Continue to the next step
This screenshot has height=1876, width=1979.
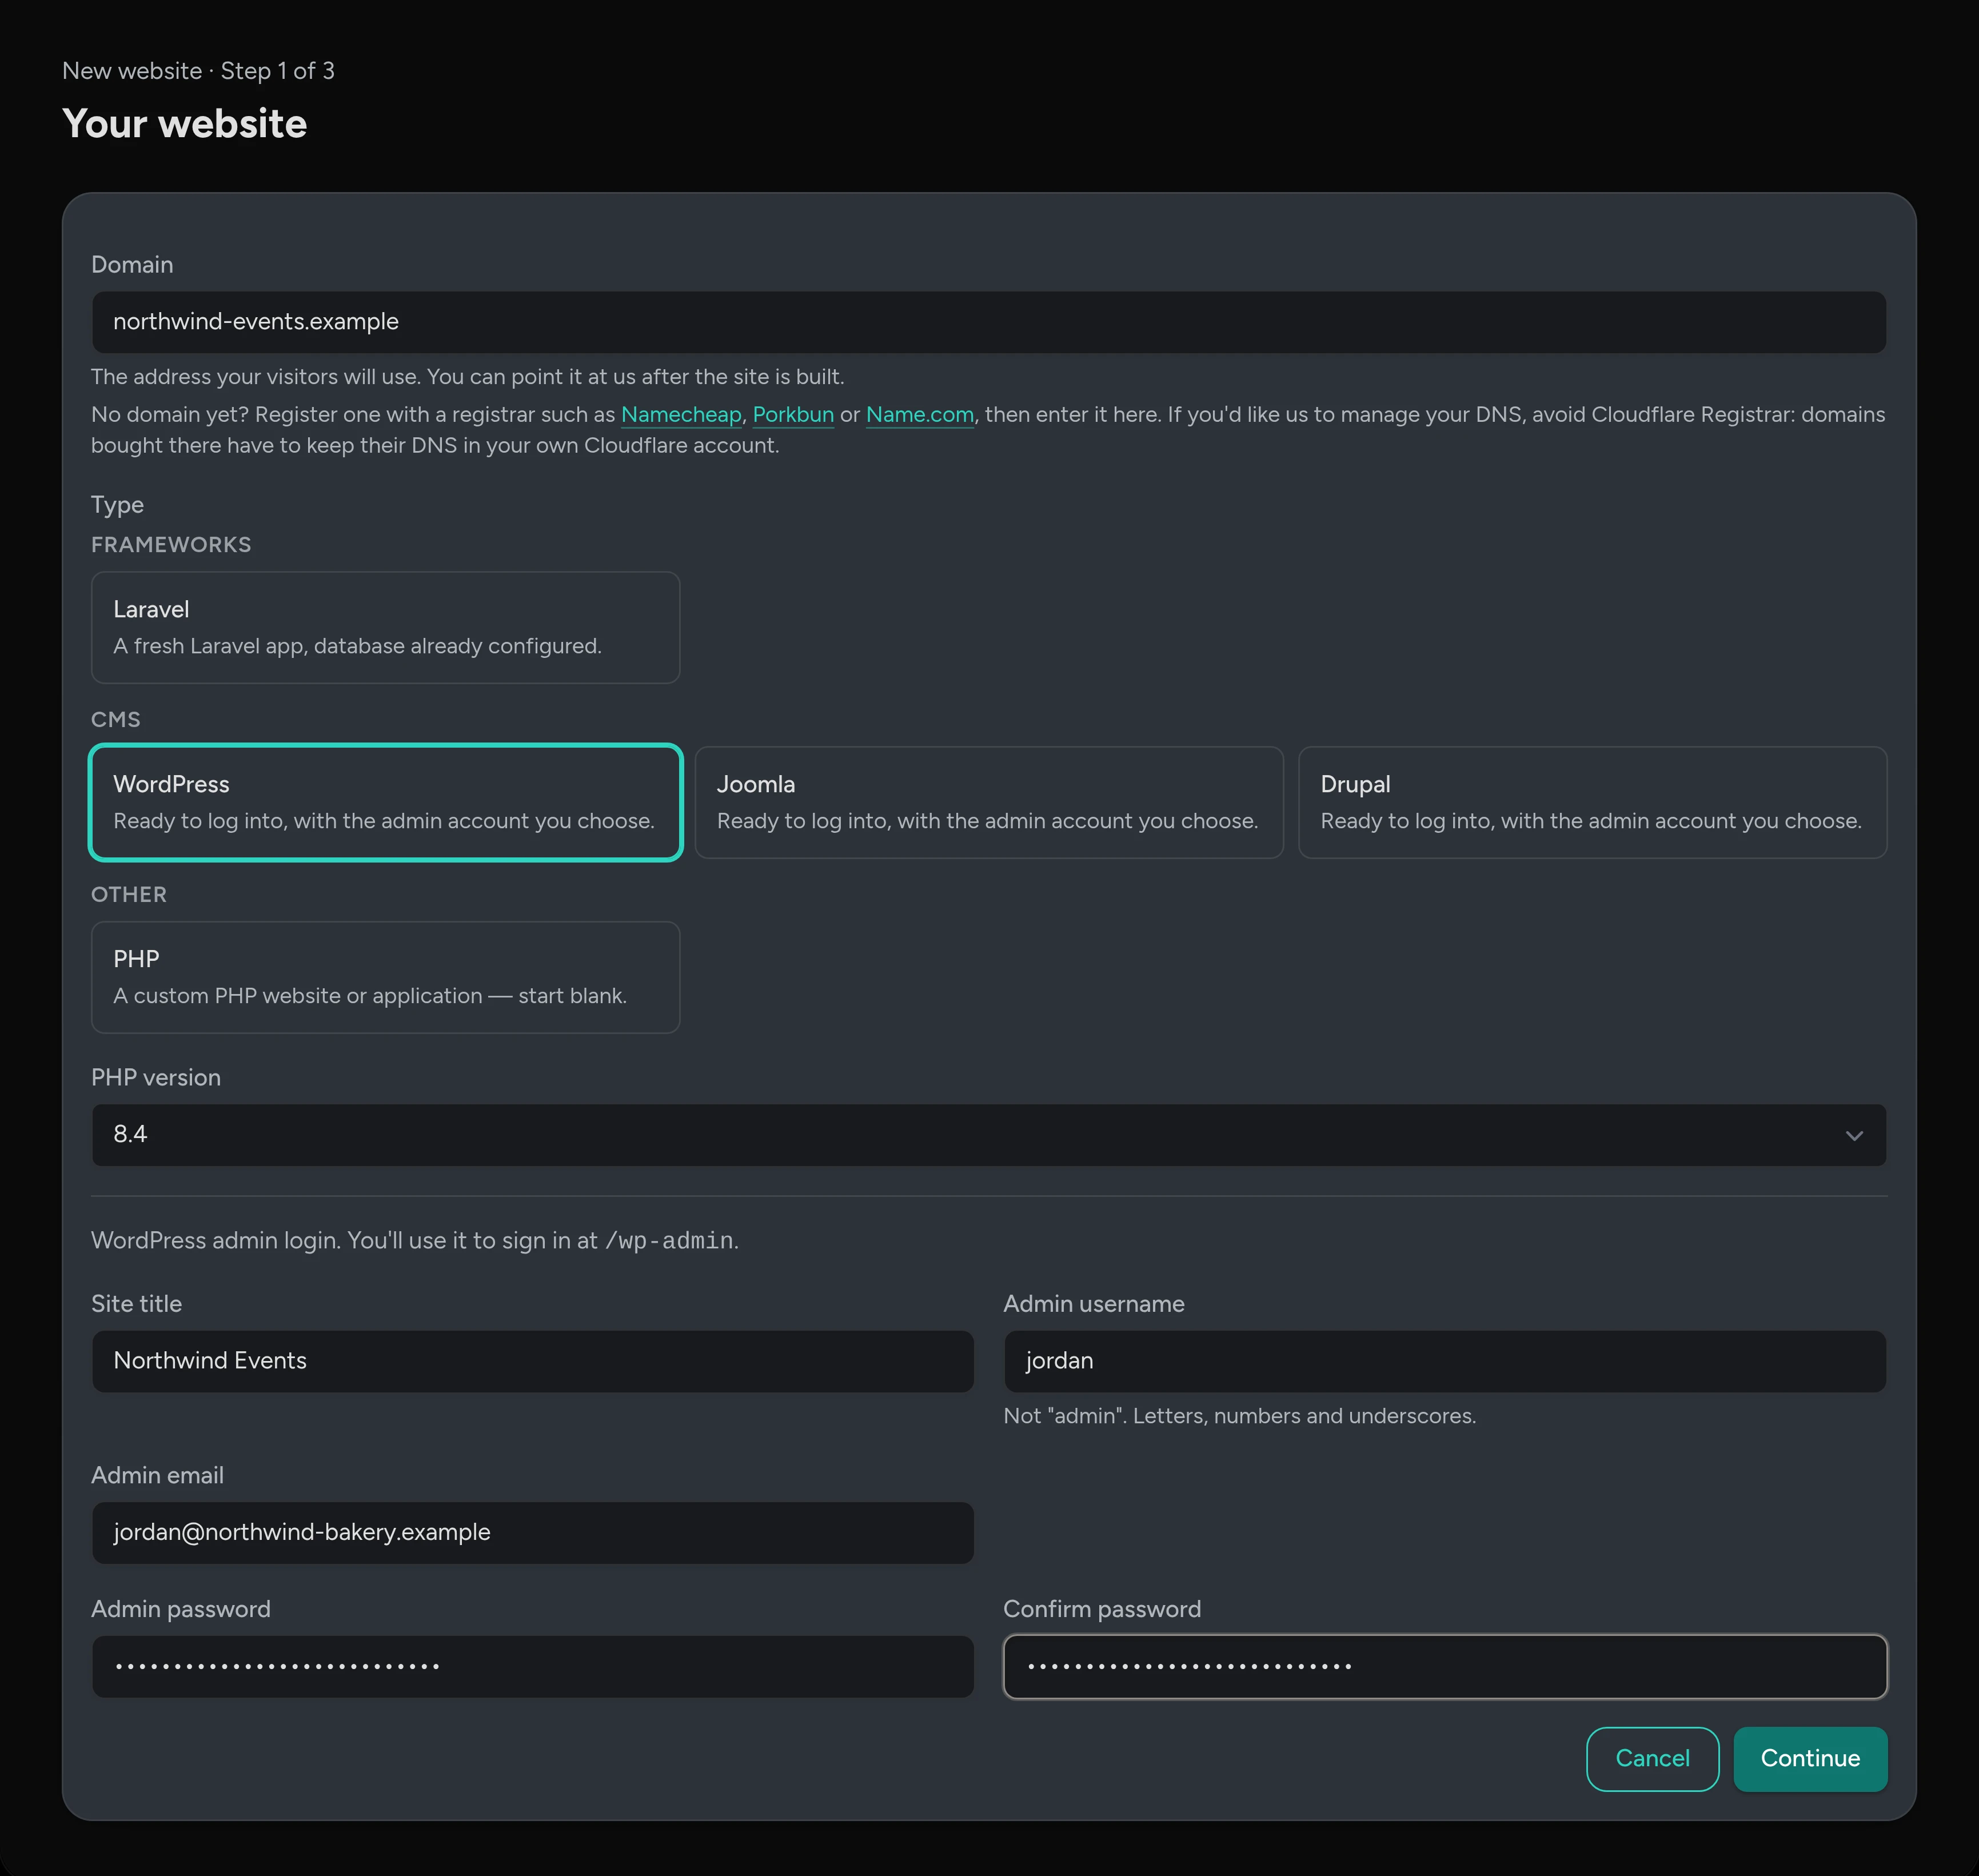click(1810, 1758)
